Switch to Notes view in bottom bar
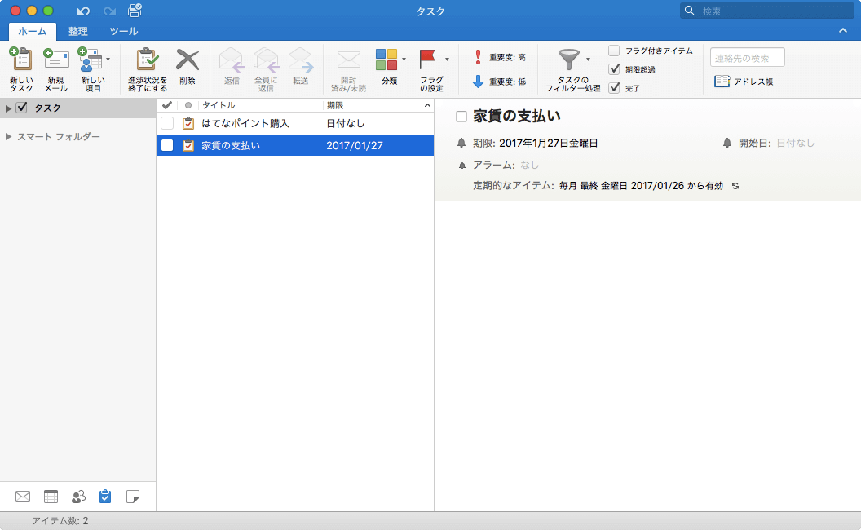 (132, 497)
